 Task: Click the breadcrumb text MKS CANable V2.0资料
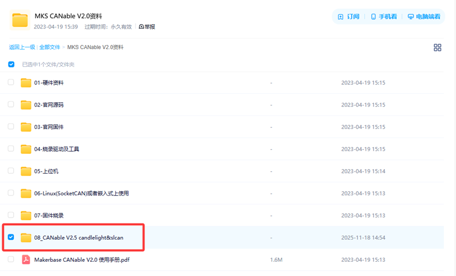(95, 47)
